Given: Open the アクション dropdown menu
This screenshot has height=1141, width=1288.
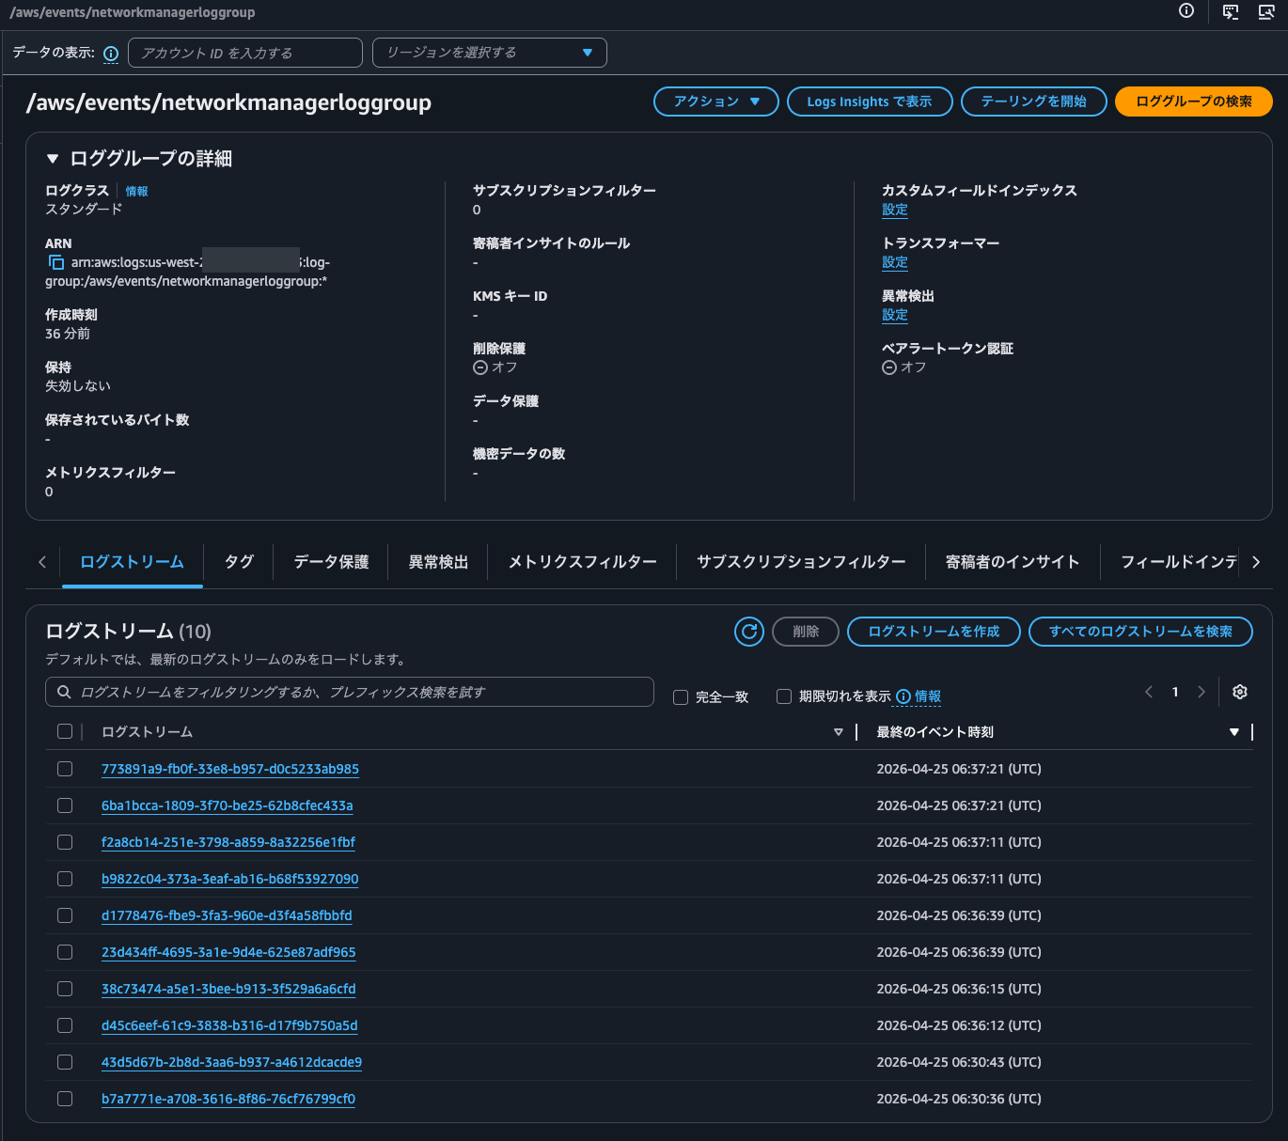Looking at the screenshot, I should click(715, 102).
